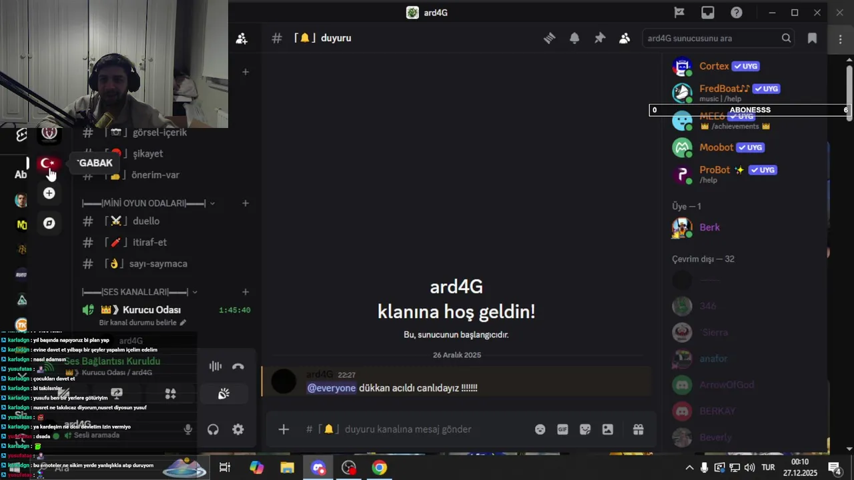Image resolution: width=854 pixels, height=480 pixels.
Task: Toggle the member list icon
Action: 624,38
